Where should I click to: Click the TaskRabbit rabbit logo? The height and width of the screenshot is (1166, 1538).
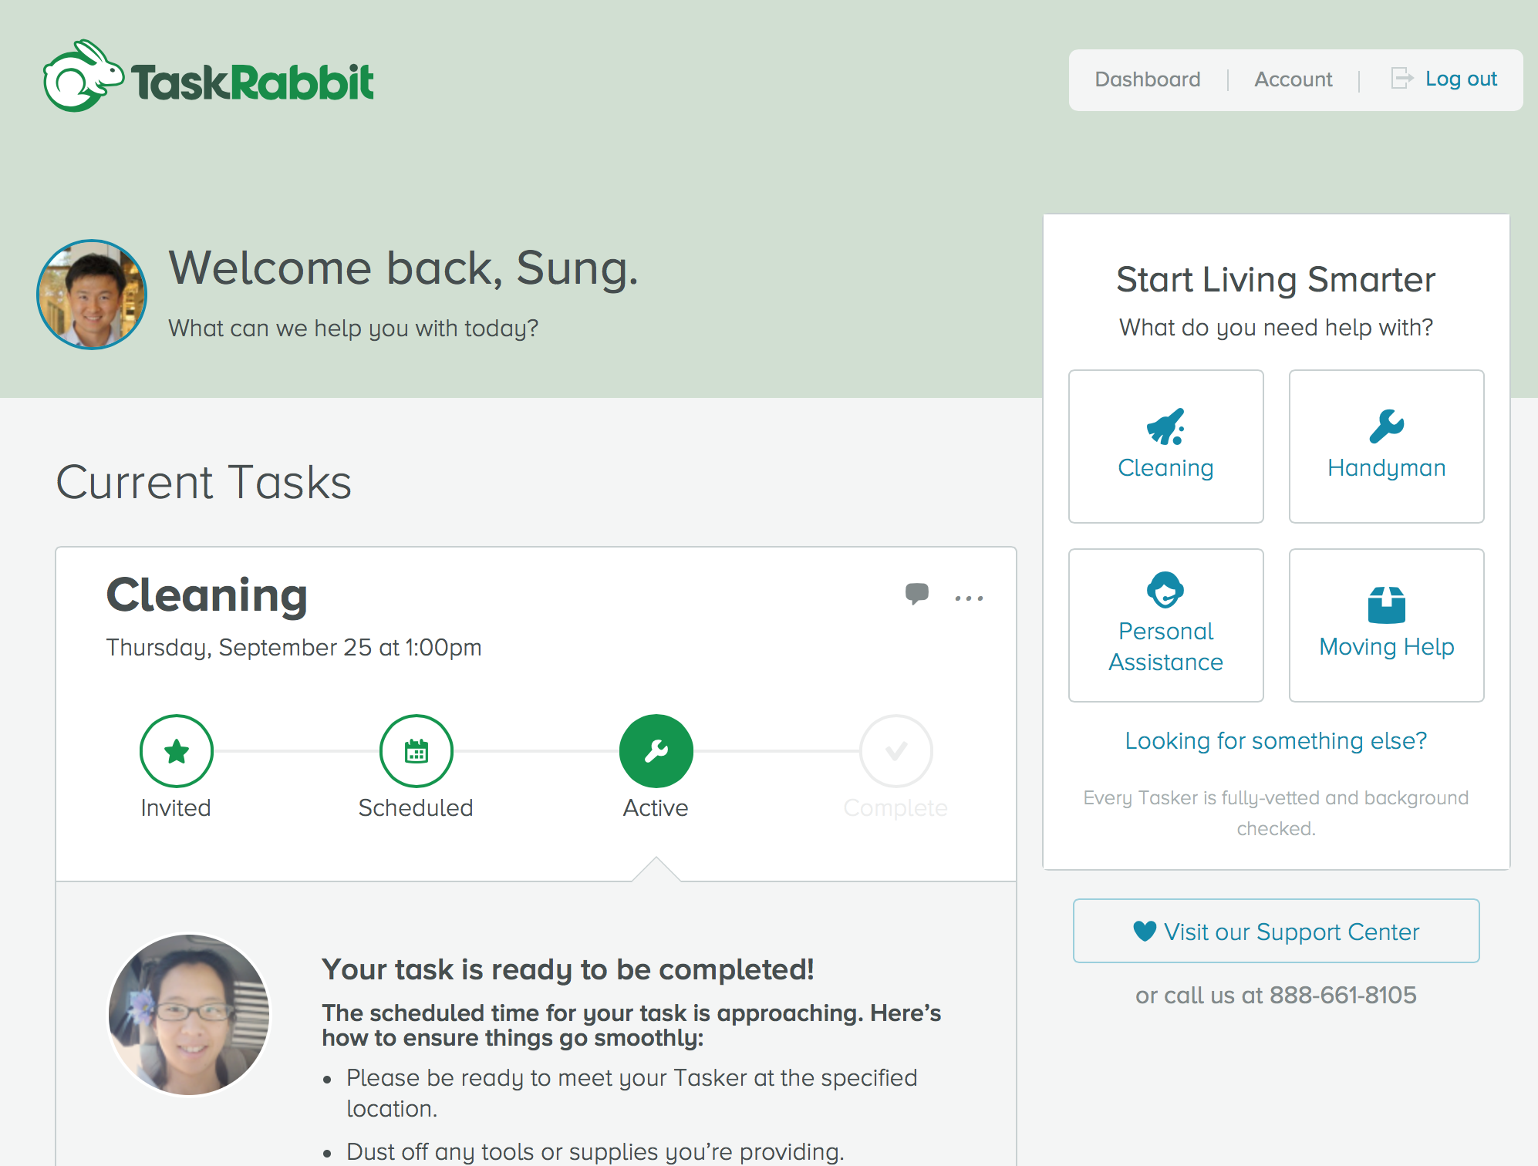click(x=83, y=77)
